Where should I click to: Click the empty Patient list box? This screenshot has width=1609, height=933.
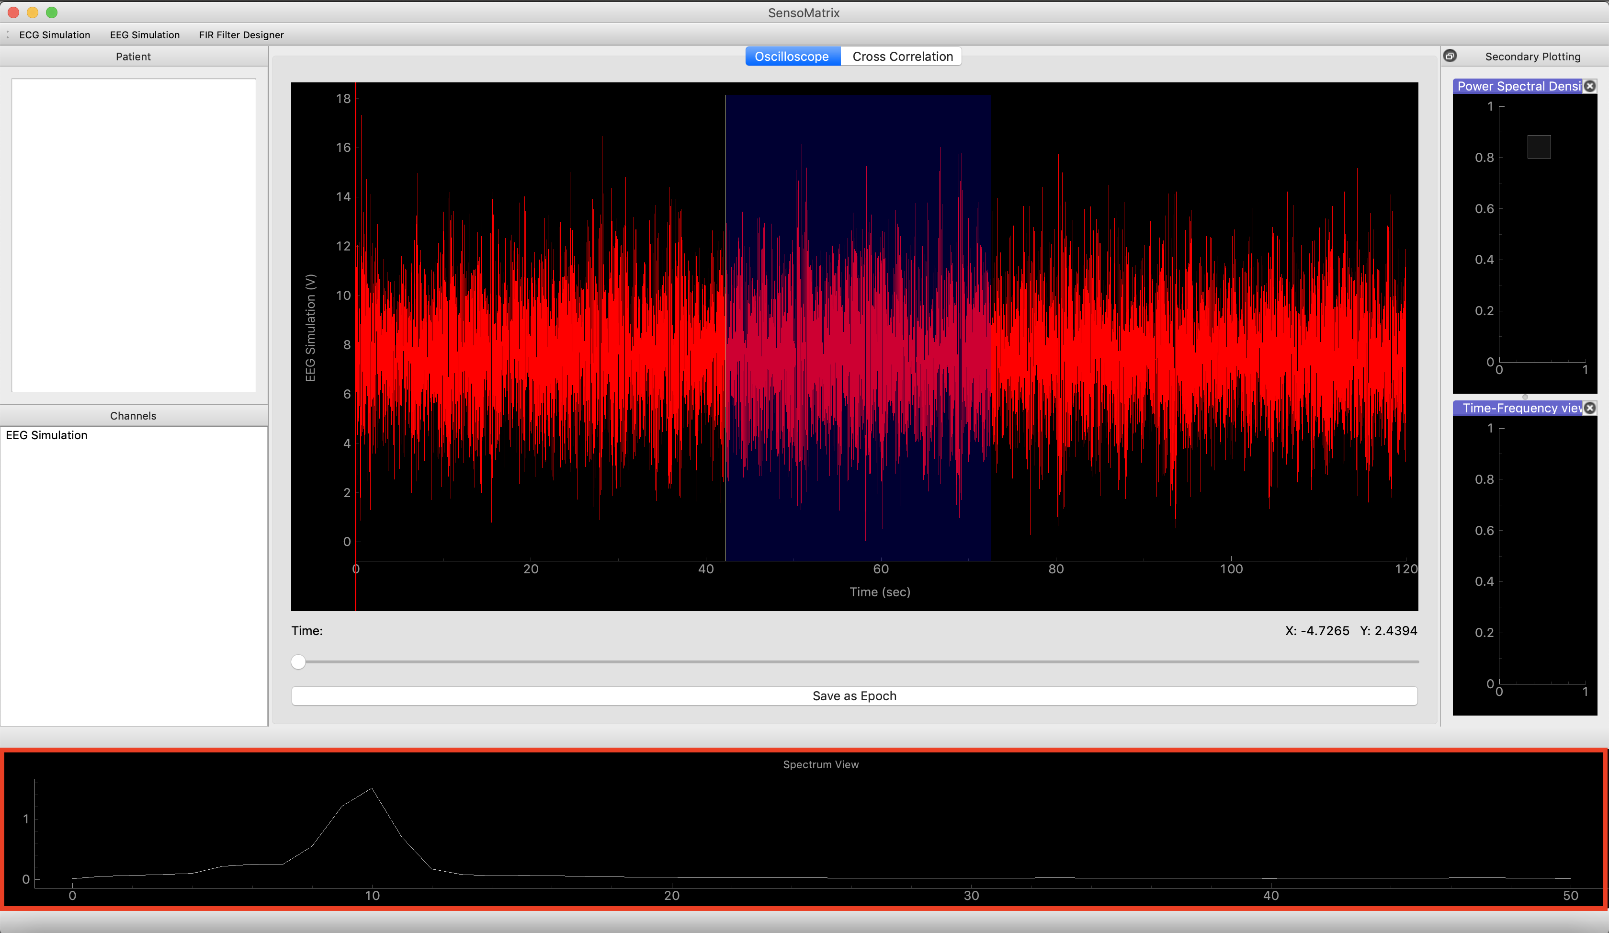(x=134, y=235)
